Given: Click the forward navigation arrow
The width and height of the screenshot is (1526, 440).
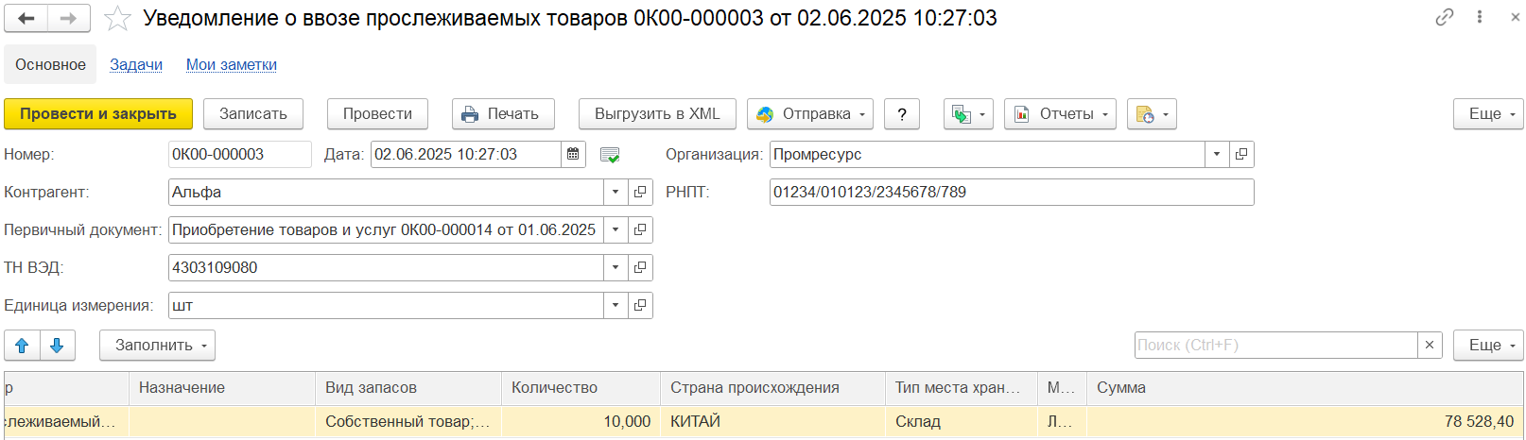Looking at the screenshot, I should point(68,18).
